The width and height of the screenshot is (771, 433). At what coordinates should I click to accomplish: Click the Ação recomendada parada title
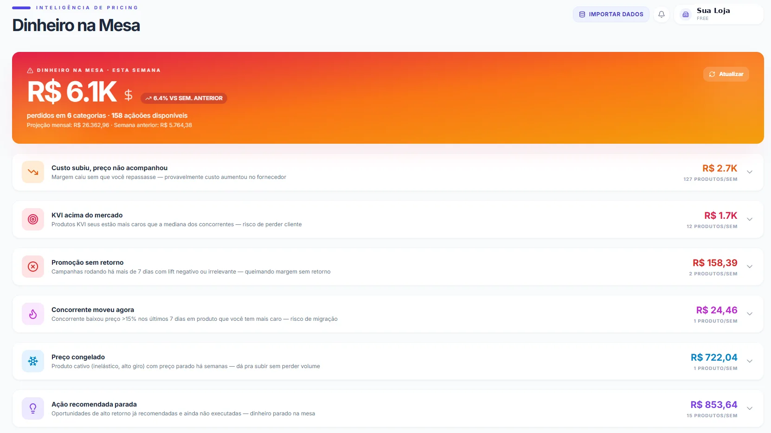[94, 404]
